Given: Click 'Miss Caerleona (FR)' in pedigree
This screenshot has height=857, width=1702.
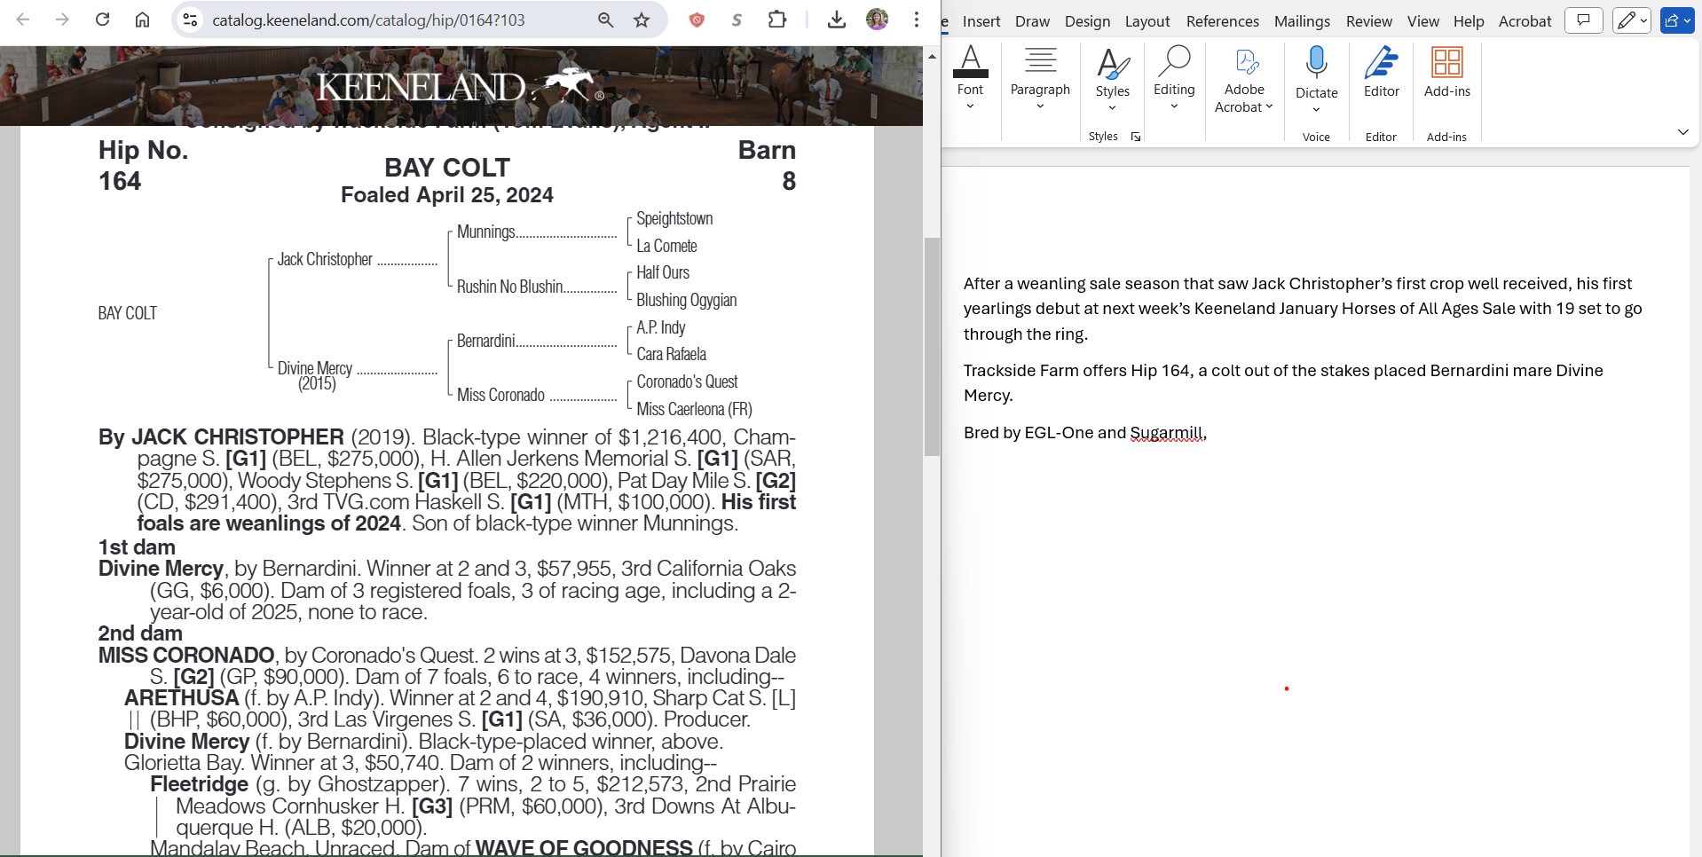Looking at the screenshot, I should tap(694, 409).
